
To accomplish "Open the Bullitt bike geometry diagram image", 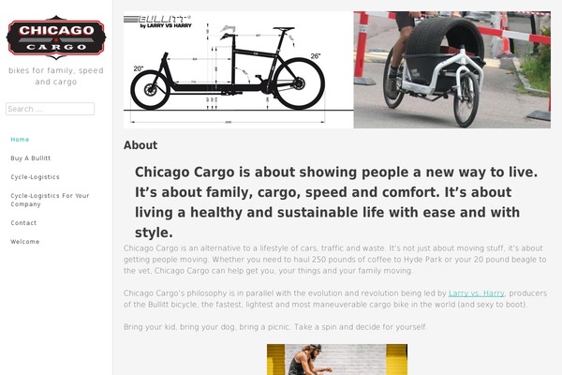I will click(238, 69).
